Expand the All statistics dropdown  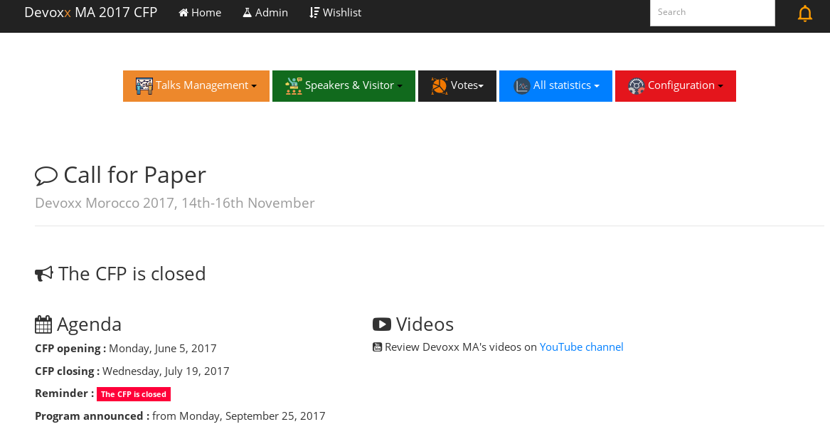pos(555,86)
